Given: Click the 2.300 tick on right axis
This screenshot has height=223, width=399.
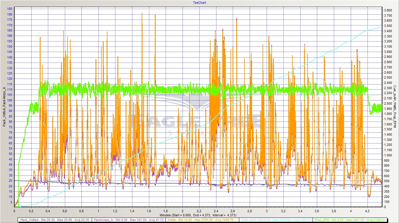Looking at the screenshot, I should coord(388,88).
